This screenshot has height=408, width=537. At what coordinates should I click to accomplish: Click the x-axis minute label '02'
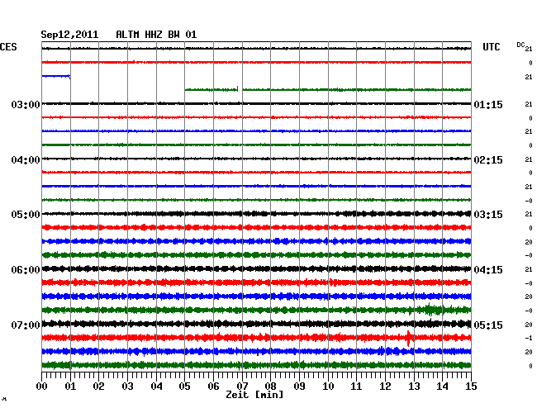[98, 386]
